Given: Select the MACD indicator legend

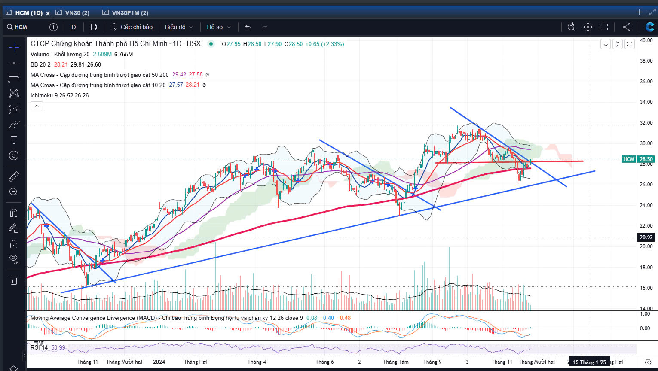Looking at the screenshot, I should 166,318.
